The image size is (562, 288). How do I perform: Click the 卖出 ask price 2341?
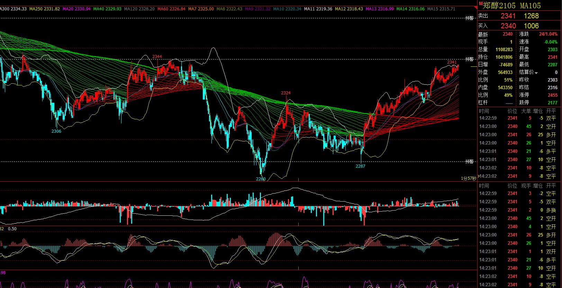click(508, 16)
